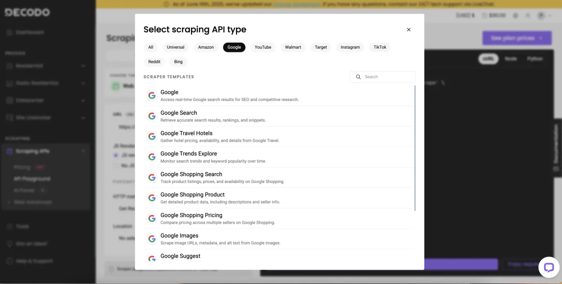The width and height of the screenshot is (562, 284).
Task: Choose the Google Images title
Action: (x=179, y=236)
